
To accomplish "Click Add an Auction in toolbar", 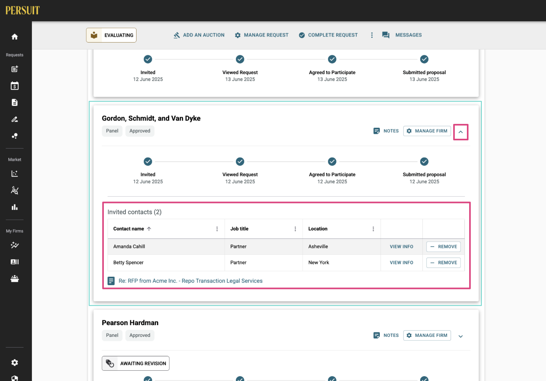I will coord(199,35).
